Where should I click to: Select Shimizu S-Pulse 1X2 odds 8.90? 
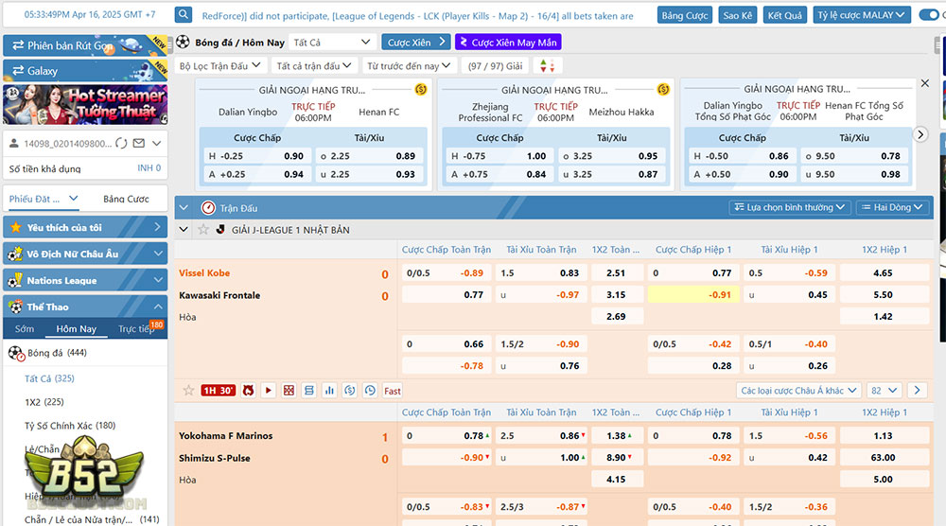617,457
